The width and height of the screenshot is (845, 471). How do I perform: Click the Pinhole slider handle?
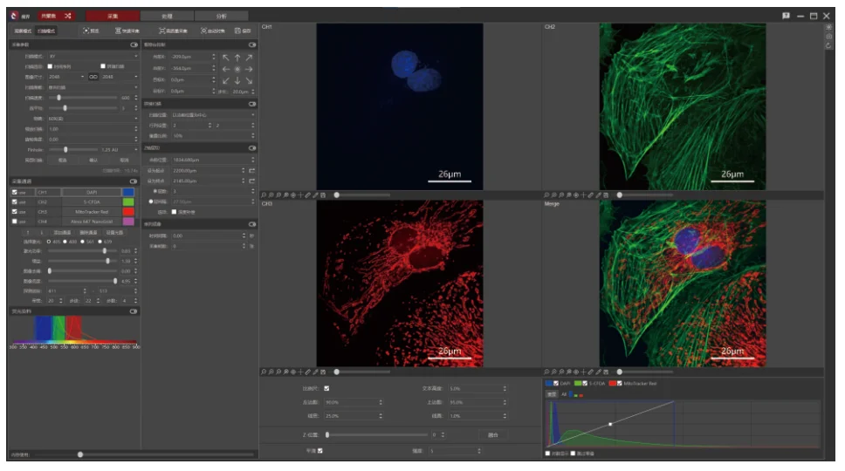point(65,150)
